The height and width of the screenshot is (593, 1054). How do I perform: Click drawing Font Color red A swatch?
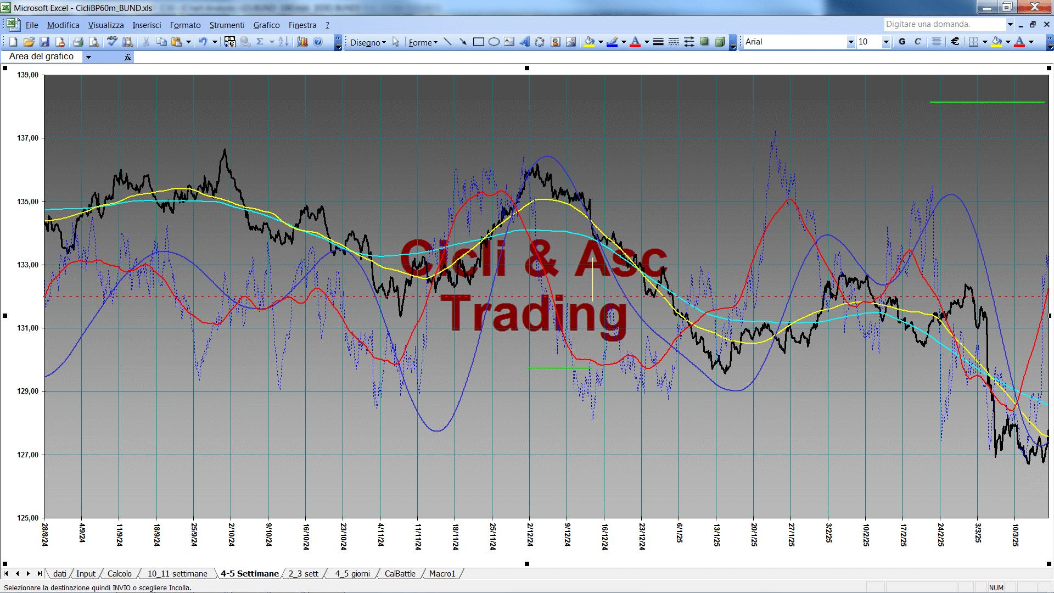[x=635, y=42]
